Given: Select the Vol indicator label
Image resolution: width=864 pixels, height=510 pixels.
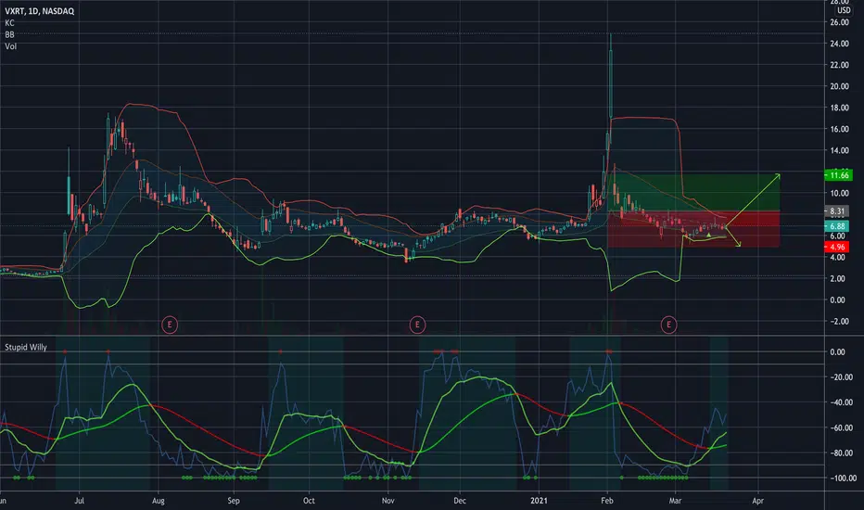Looking at the screenshot, I should (10, 46).
